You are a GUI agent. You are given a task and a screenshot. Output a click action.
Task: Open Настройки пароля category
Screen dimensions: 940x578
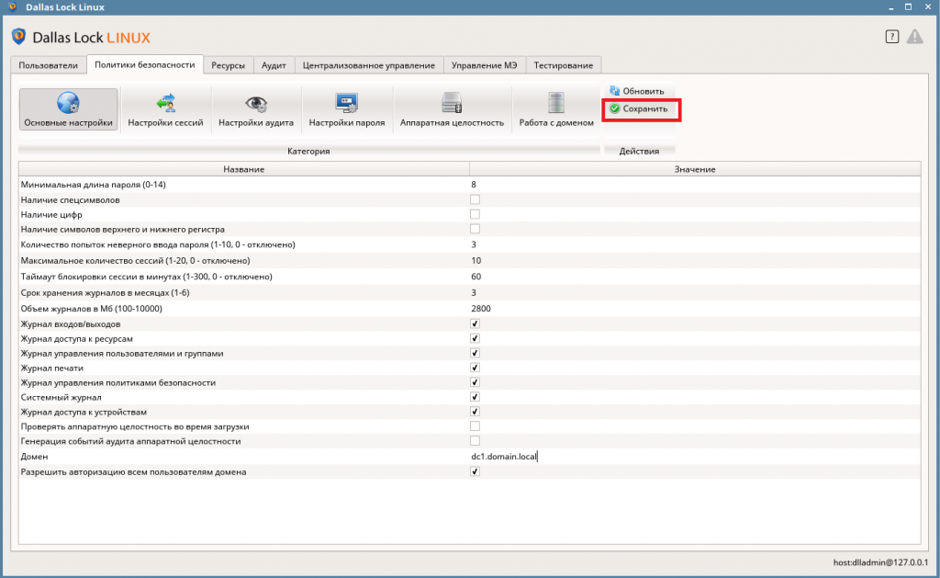(346, 109)
